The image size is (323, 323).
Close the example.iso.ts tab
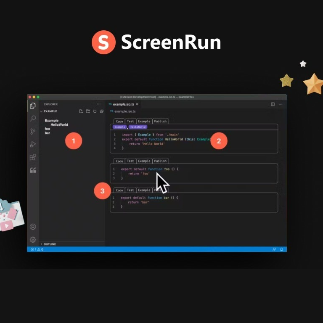(x=137, y=104)
